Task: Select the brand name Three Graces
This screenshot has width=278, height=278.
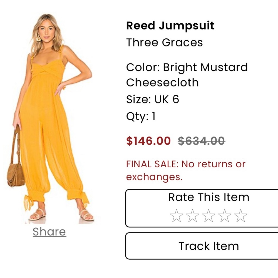Action: click(x=164, y=43)
